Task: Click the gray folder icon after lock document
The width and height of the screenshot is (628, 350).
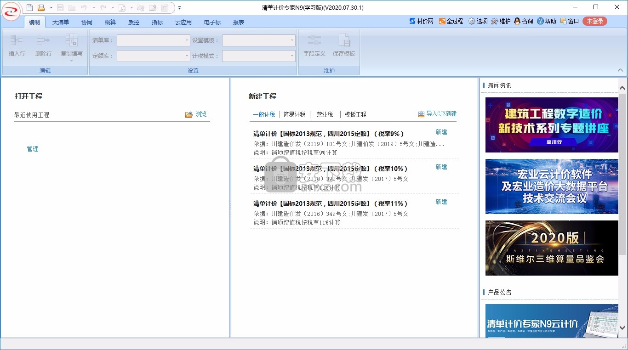Action: (141, 8)
